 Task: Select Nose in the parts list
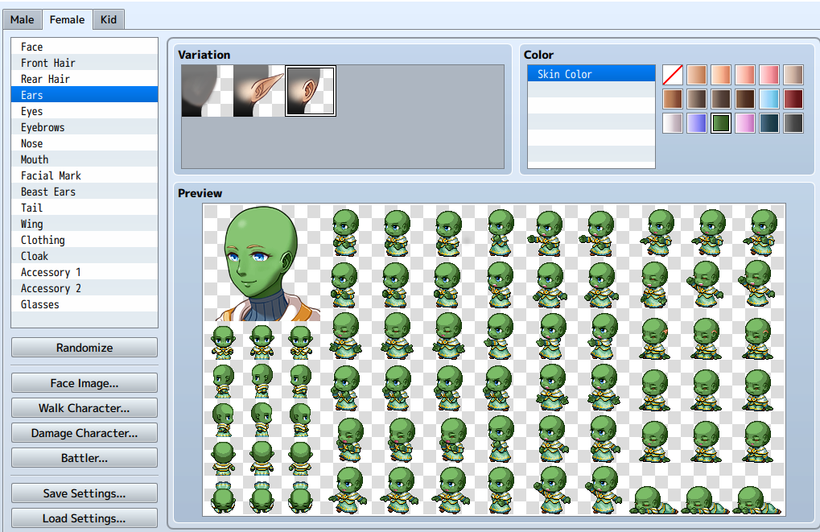(x=84, y=143)
